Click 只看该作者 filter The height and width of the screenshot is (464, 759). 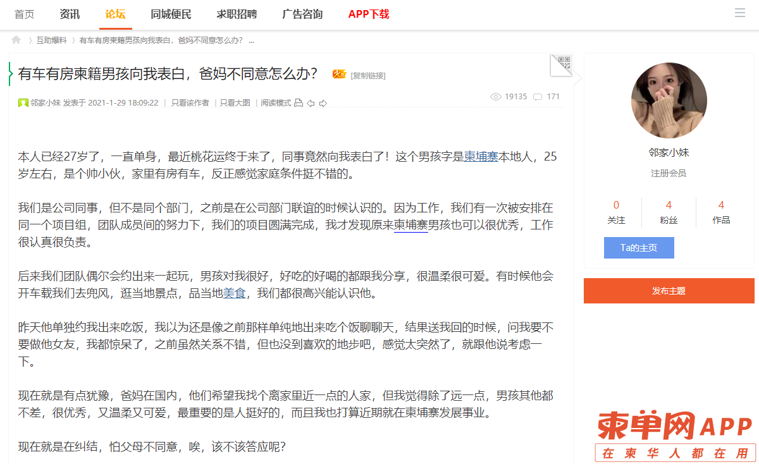tap(190, 103)
